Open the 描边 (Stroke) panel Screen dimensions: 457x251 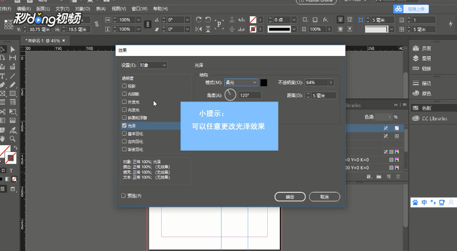click(422, 83)
